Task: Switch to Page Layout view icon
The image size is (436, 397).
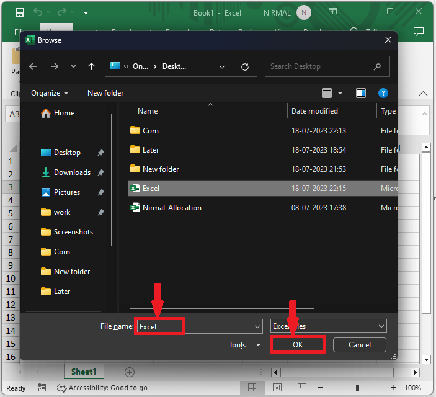Action: coord(277,387)
